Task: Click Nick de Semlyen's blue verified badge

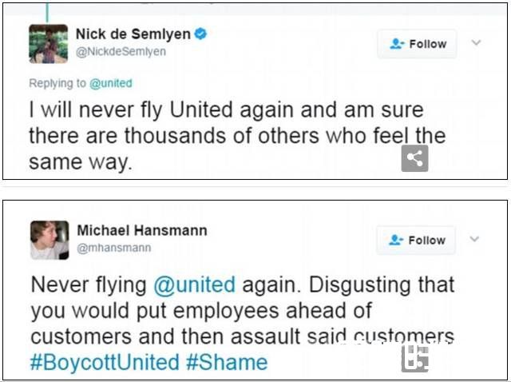Action: coord(201,34)
